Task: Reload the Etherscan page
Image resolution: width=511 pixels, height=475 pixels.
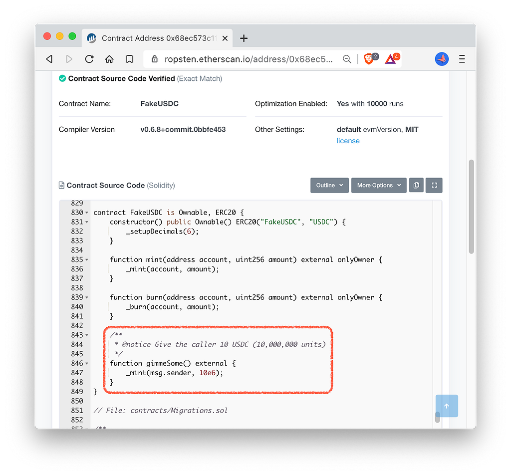Action: click(89, 59)
